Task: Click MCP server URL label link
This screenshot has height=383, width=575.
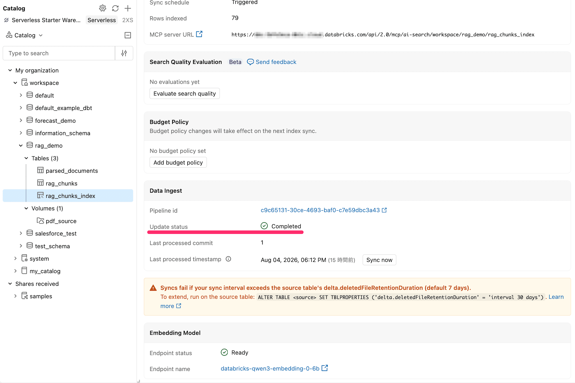Action: click(x=171, y=35)
